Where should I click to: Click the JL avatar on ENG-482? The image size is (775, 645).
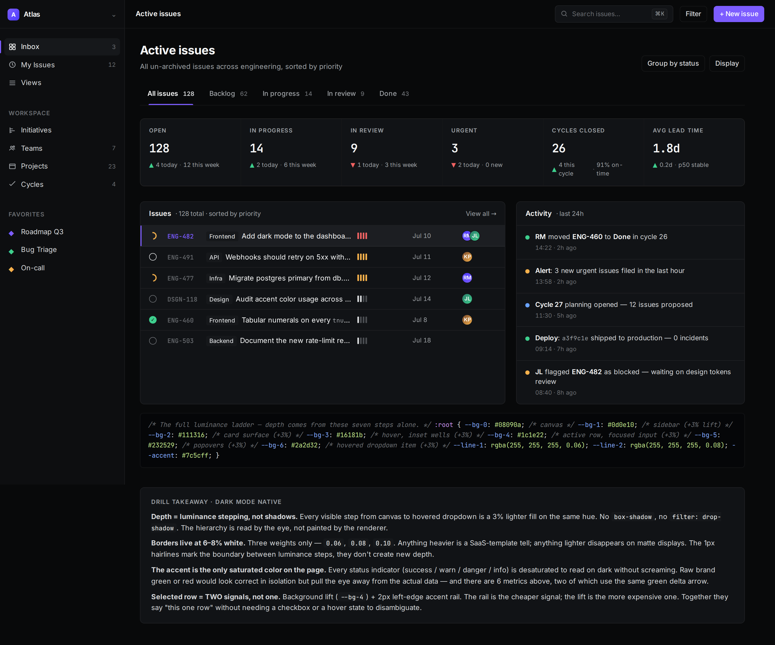click(x=475, y=236)
